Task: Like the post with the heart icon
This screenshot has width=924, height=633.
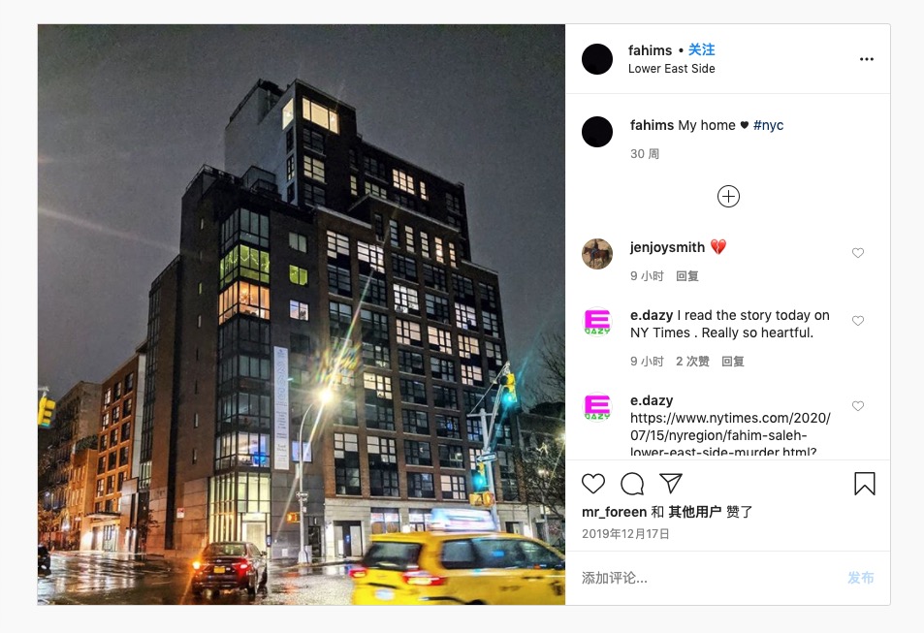Action: pyautogui.click(x=592, y=484)
